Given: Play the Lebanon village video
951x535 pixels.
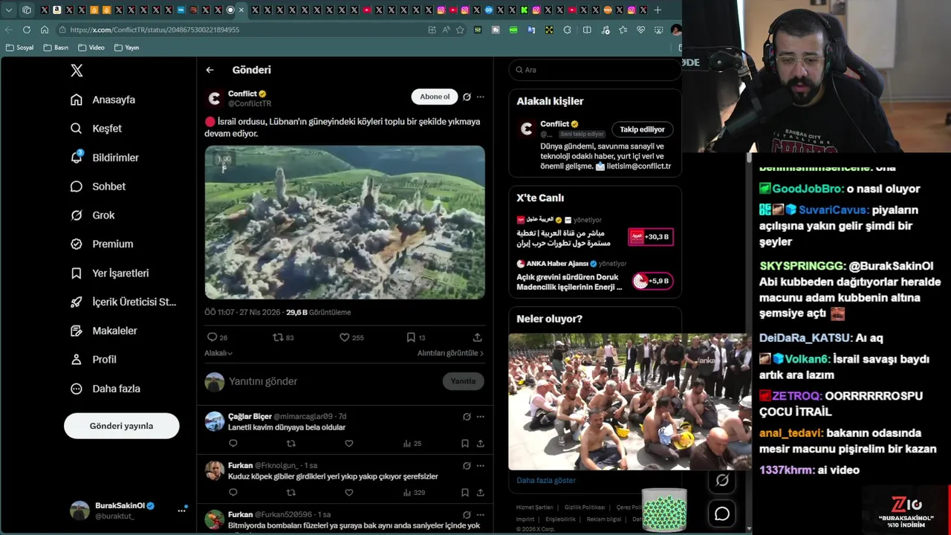Looking at the screenshot, I should tap(345, 222).
